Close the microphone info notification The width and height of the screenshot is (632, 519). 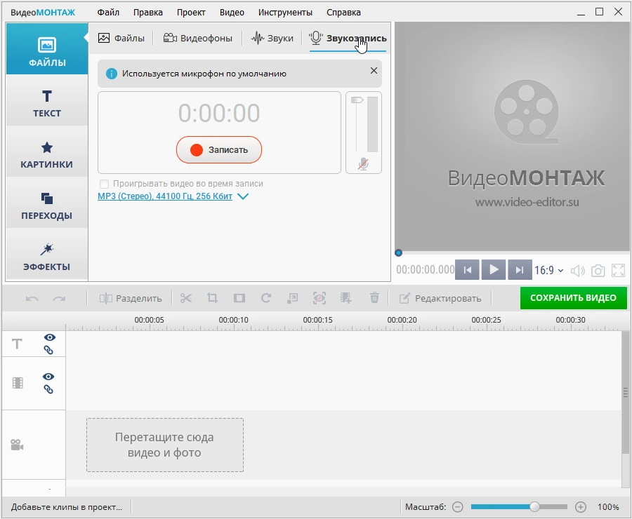click(x=374, y=70)
